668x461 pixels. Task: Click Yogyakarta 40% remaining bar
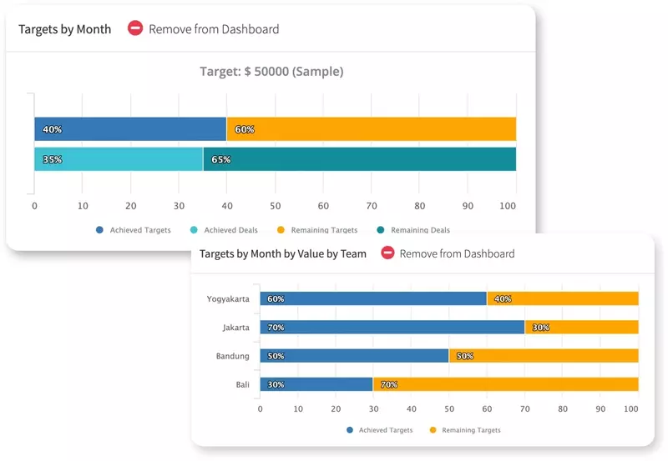tap(563, 298)
